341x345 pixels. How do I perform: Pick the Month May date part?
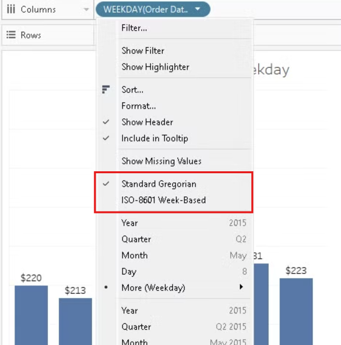click(x=134, y=255)
